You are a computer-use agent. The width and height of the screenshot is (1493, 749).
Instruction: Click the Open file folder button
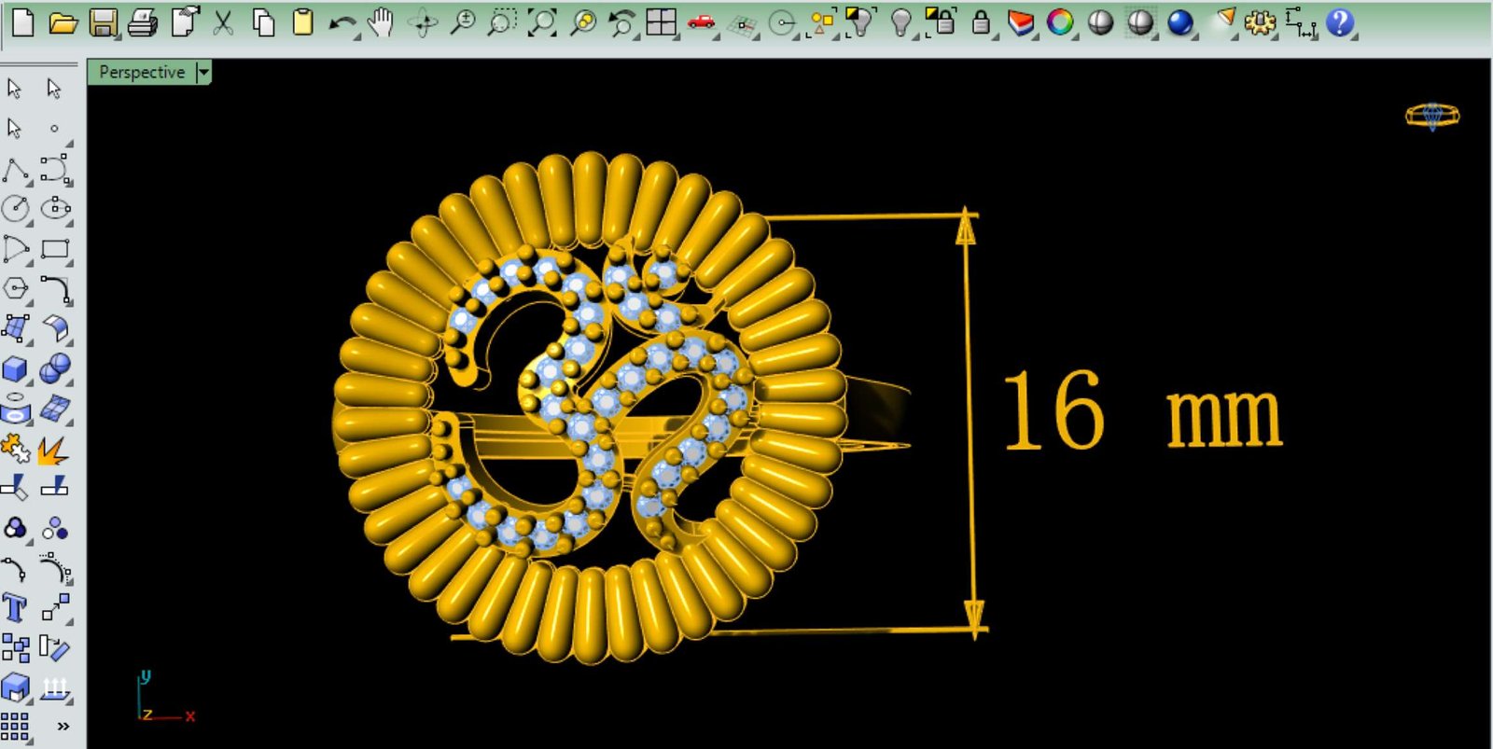[63, 22]
